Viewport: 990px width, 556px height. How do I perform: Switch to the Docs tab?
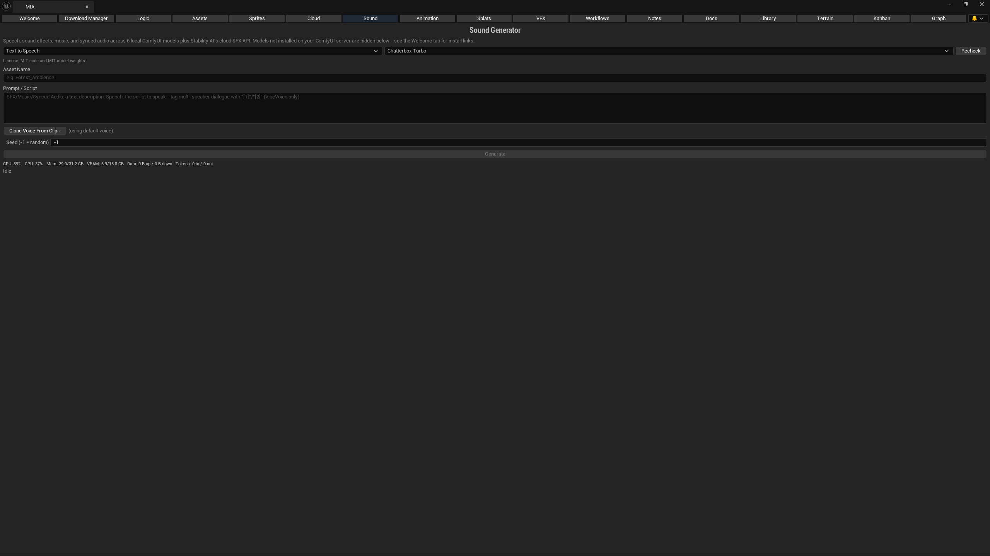(x=711, y=19)
